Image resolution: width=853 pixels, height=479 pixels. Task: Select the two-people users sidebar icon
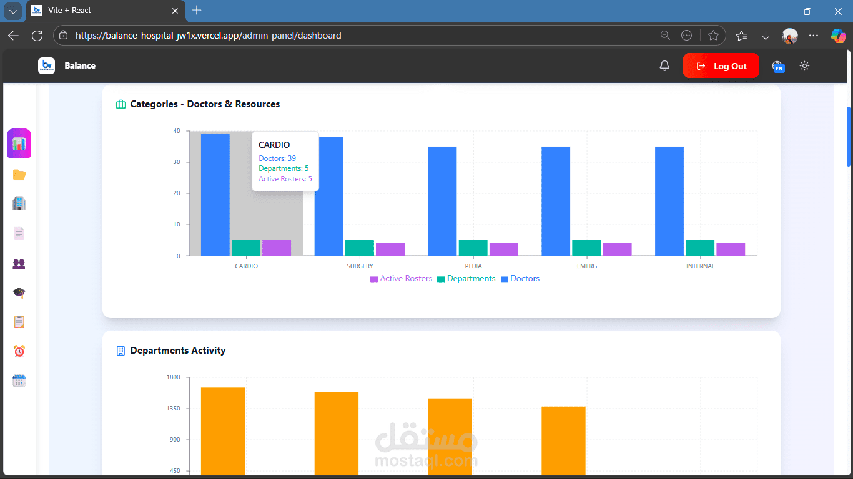[x=19, y=264]
